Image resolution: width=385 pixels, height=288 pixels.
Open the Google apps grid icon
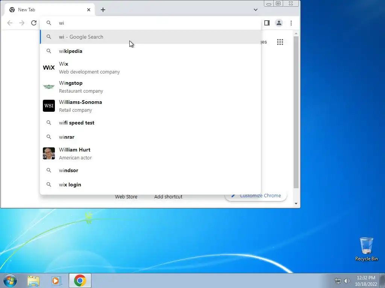pos(280,42)
